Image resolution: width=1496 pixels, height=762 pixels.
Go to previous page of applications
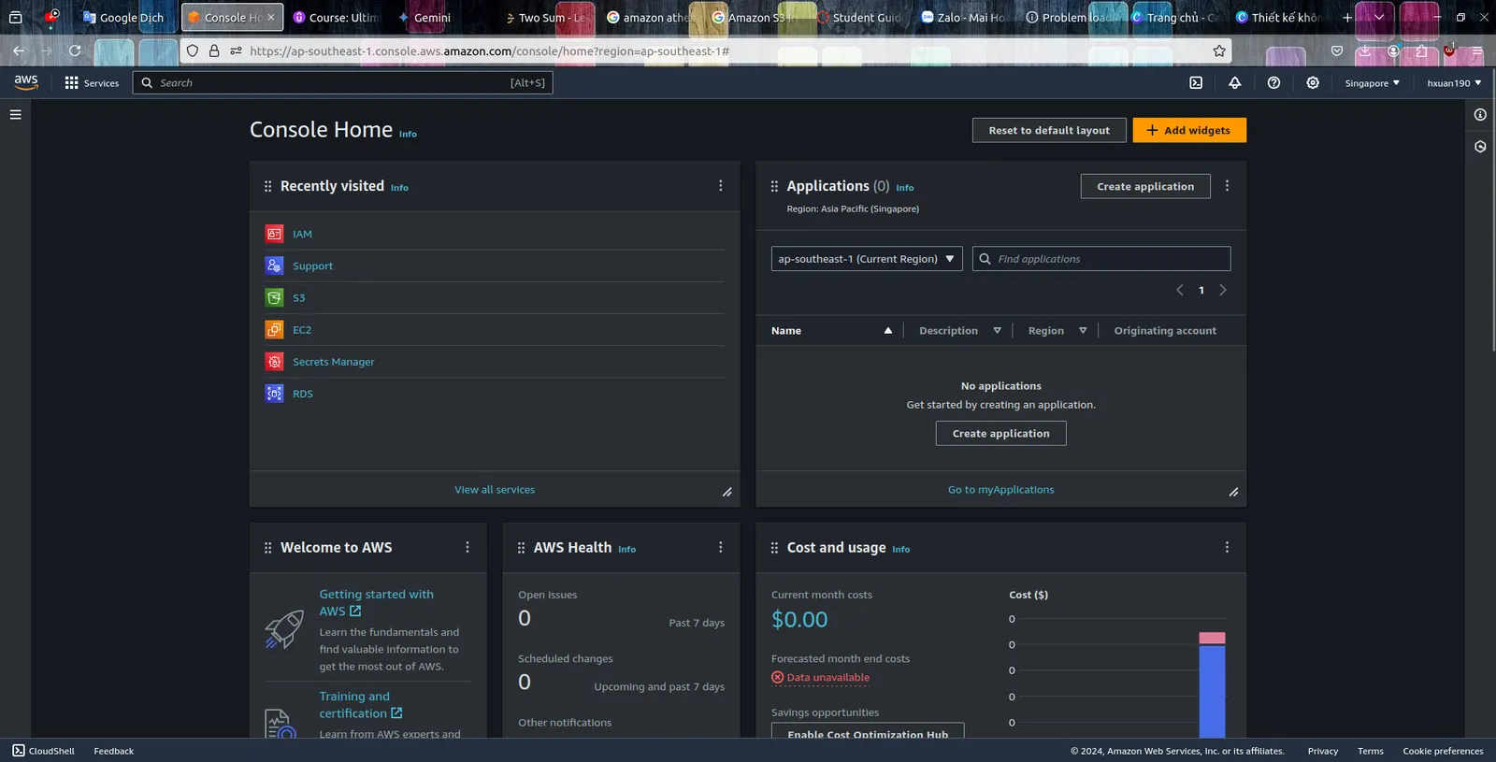pyautogui.click(x=1180, y=290)
